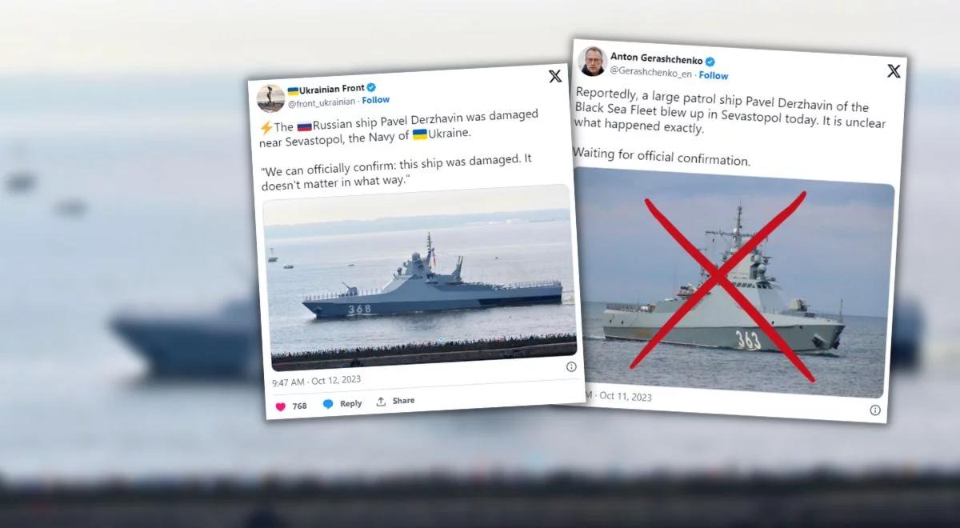Open info icon below the 363 ship photo

(875, 410)
